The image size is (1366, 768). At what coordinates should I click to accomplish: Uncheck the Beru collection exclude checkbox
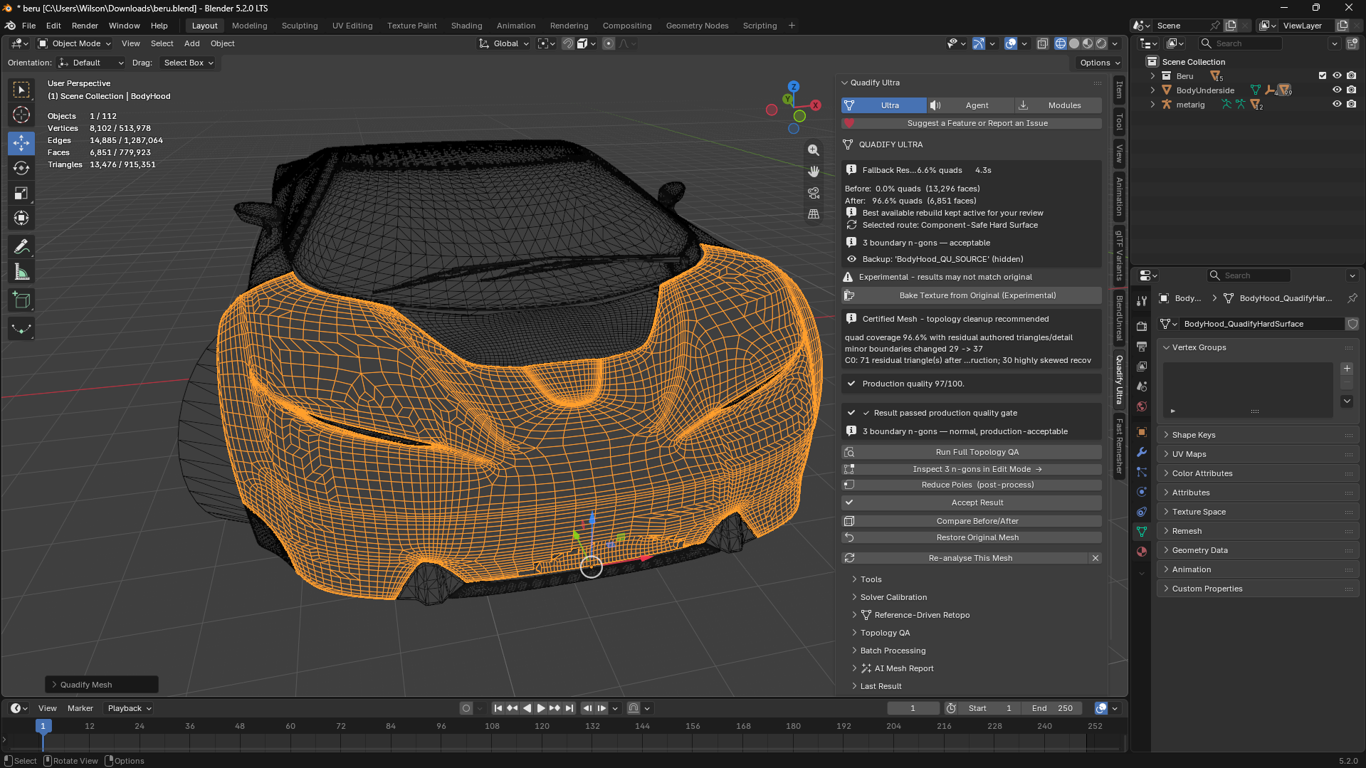1323,75
